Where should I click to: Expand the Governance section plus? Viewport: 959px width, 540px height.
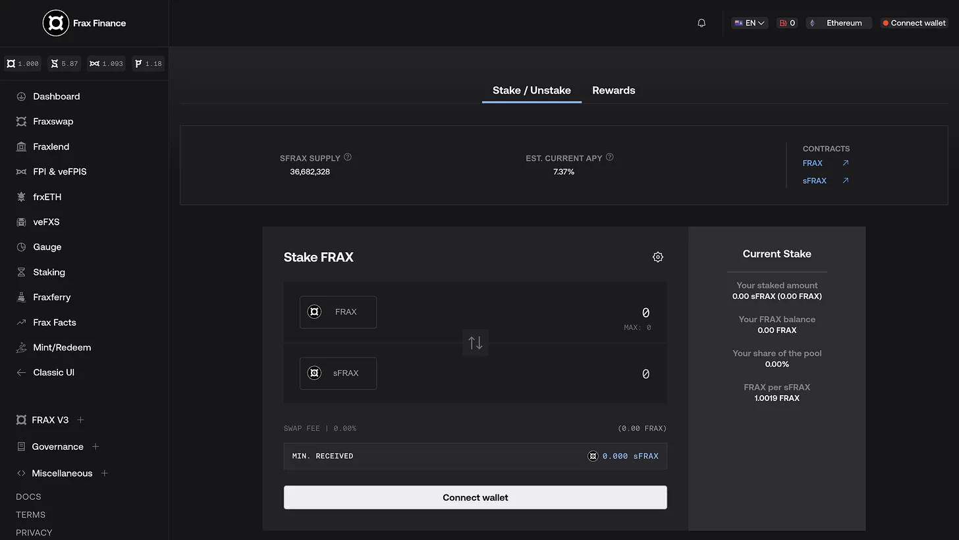pyautogui.click(x=96, y=446)
